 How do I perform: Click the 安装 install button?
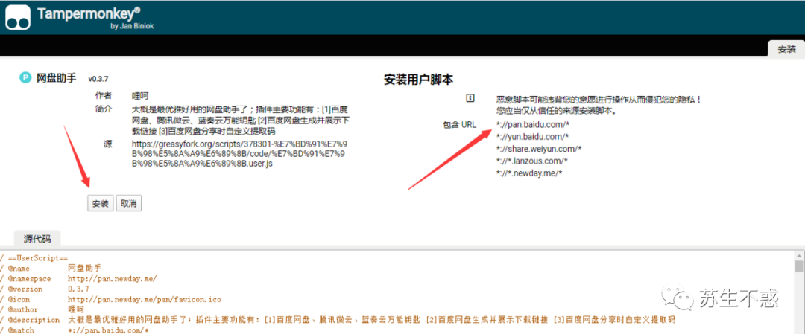click(x=100, y=203)
